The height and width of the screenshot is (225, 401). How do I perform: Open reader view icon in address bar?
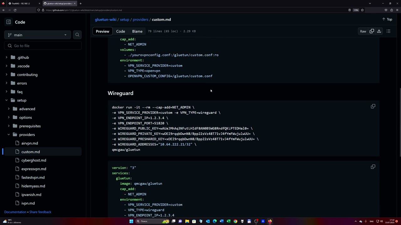[350, 10]
